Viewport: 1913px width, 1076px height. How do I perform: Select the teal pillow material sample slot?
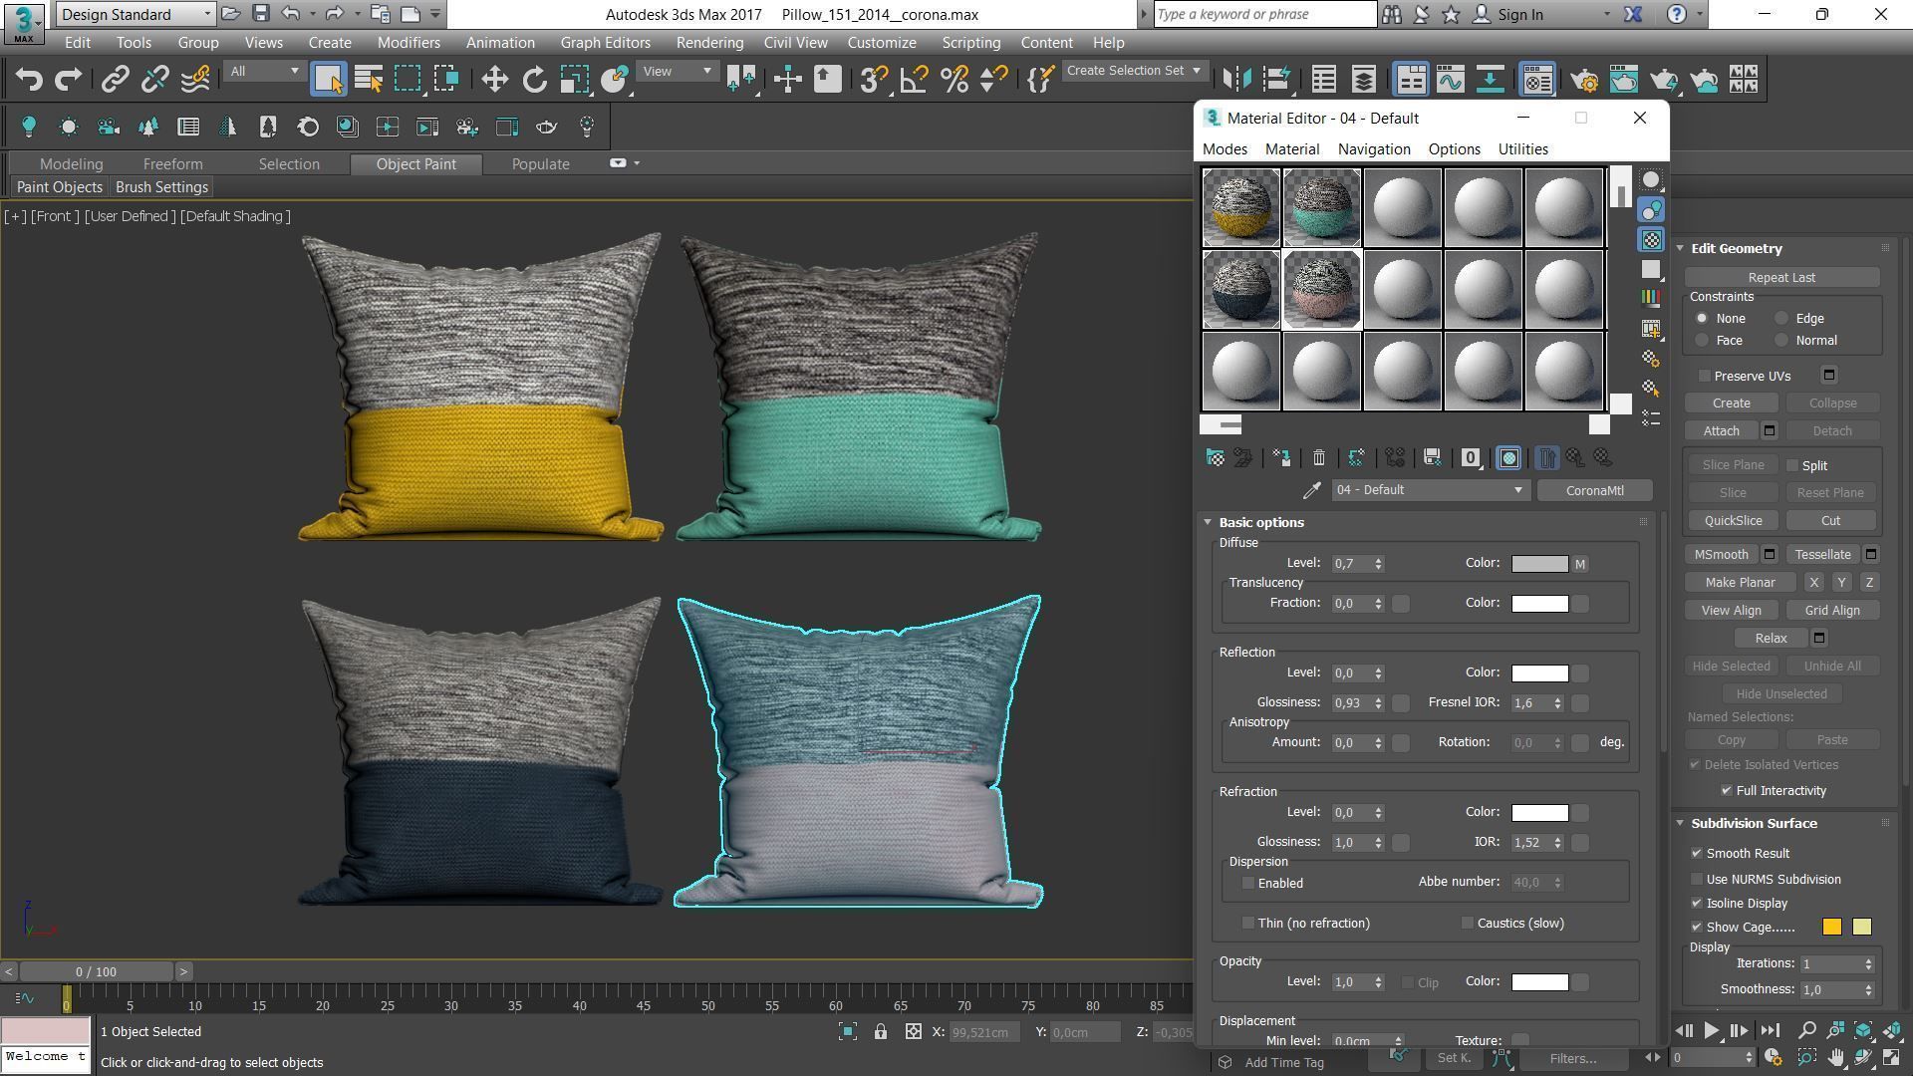pos(1321,208)
